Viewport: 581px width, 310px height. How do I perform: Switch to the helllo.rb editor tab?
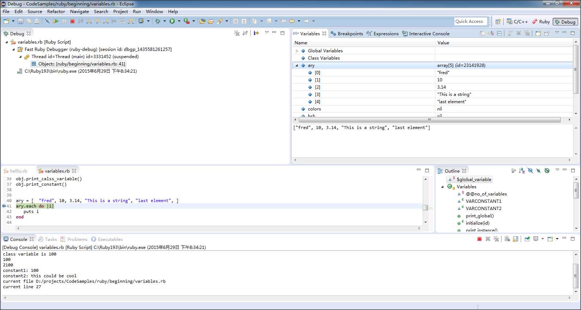click(15, 171)
